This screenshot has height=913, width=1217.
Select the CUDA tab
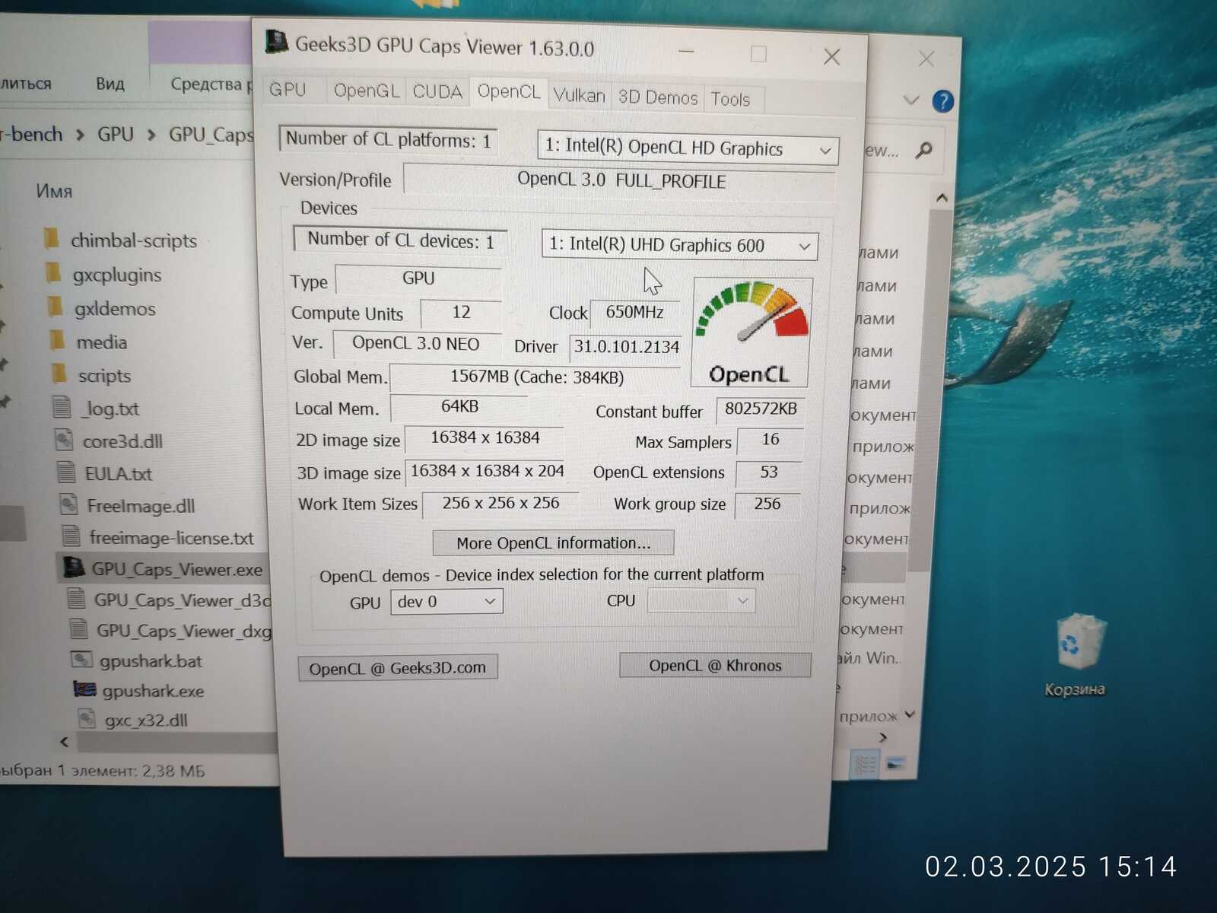(x=437, y=91)
